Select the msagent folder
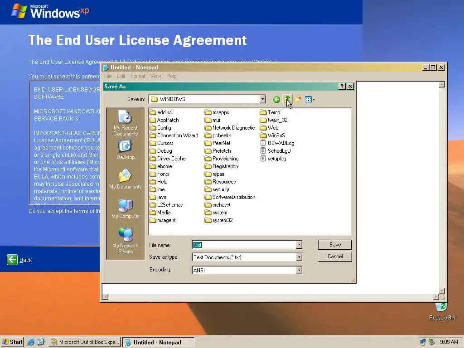Image resolution: width=464 pixels, height=348 pixels. (163, 220)
